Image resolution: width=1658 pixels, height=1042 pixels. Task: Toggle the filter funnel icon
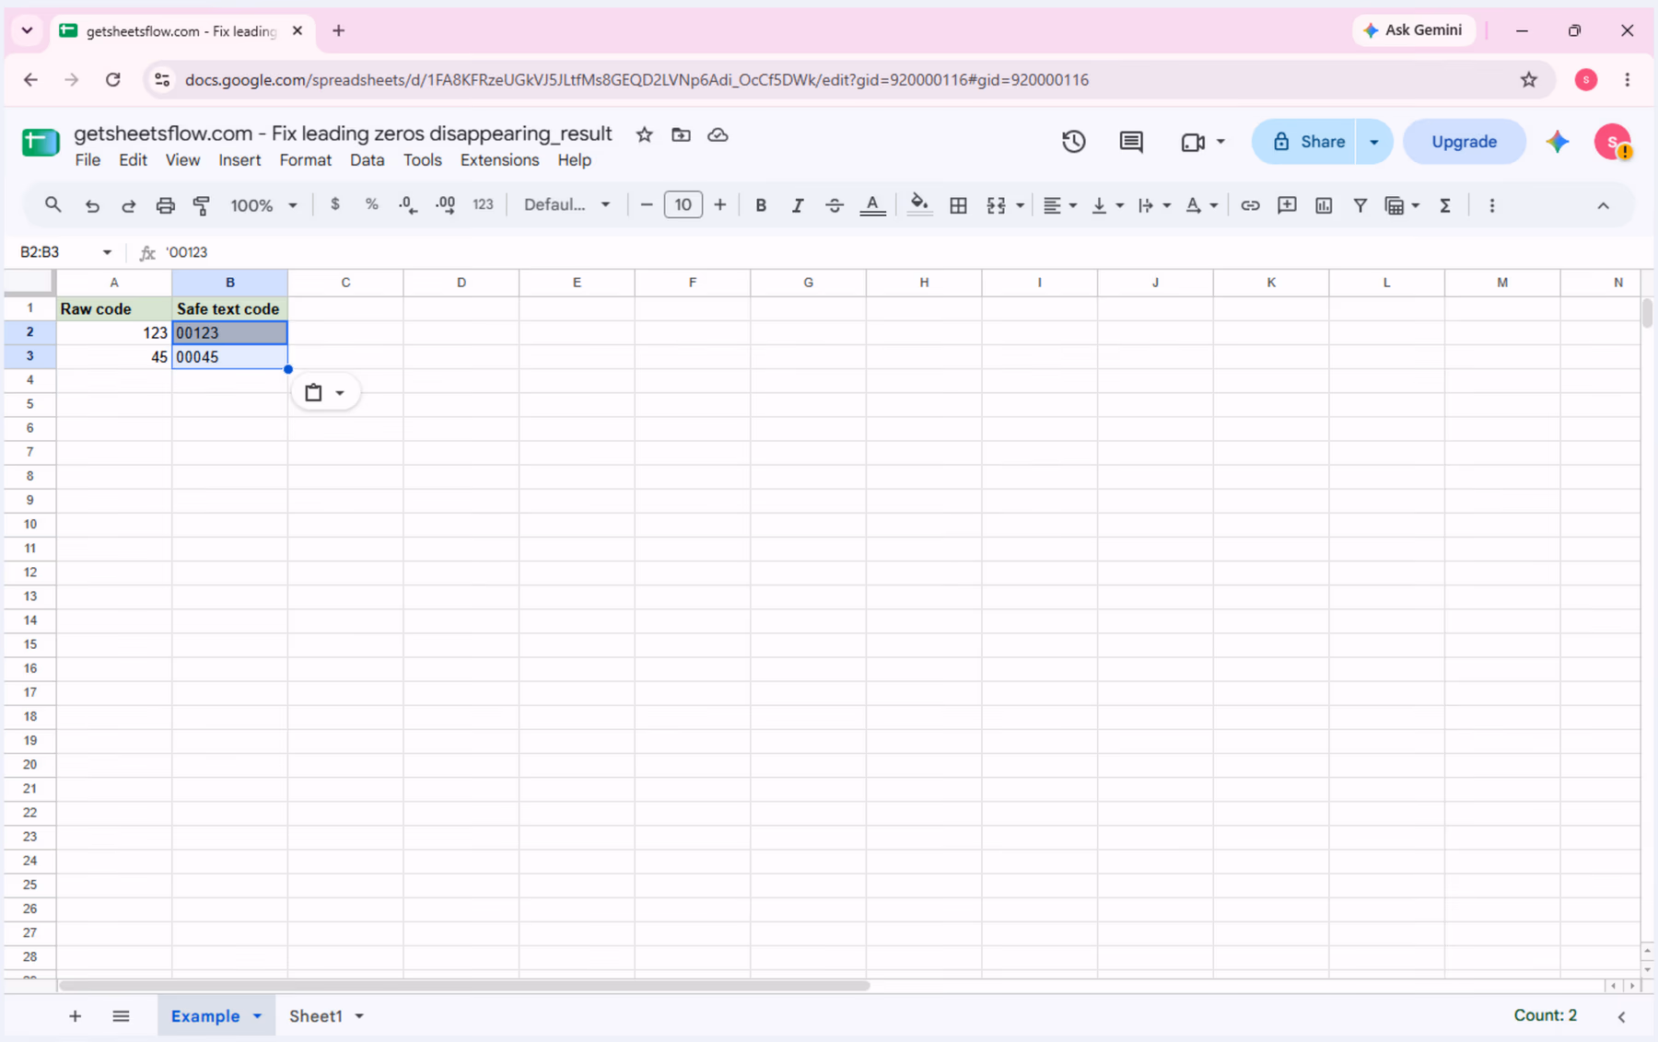click(1360, 205)
